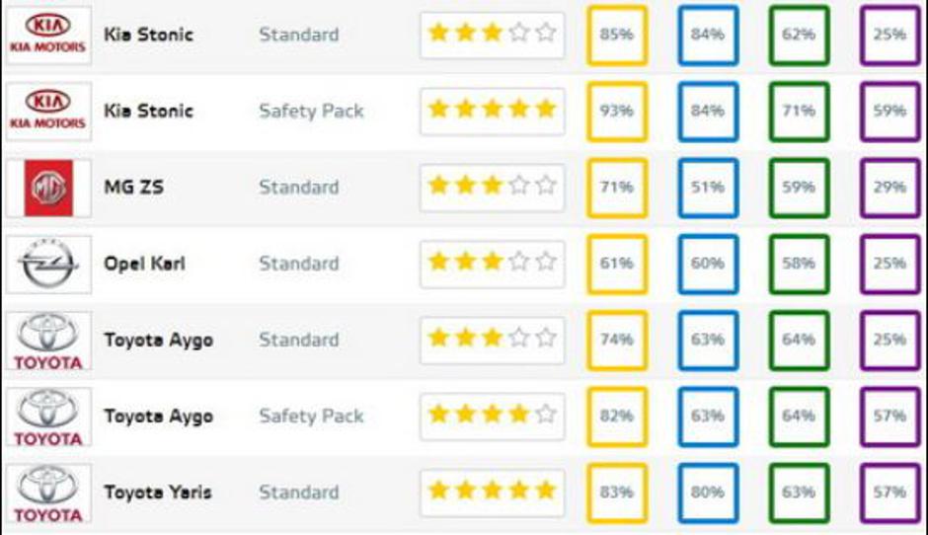Image resolution: width=928 pixels, height=535 pixels.
Task: Click the purple 29% score for MG ZS
Action: tap(889, 188)
